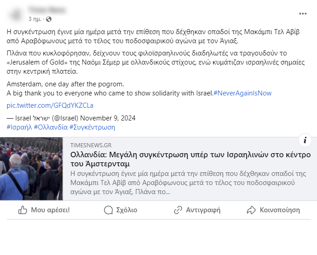Open the #Ισραήλ hashtag

19,127
